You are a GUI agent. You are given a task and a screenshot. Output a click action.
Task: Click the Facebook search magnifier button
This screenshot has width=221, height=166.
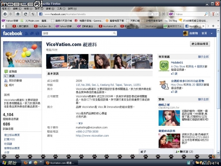point(114,33)
